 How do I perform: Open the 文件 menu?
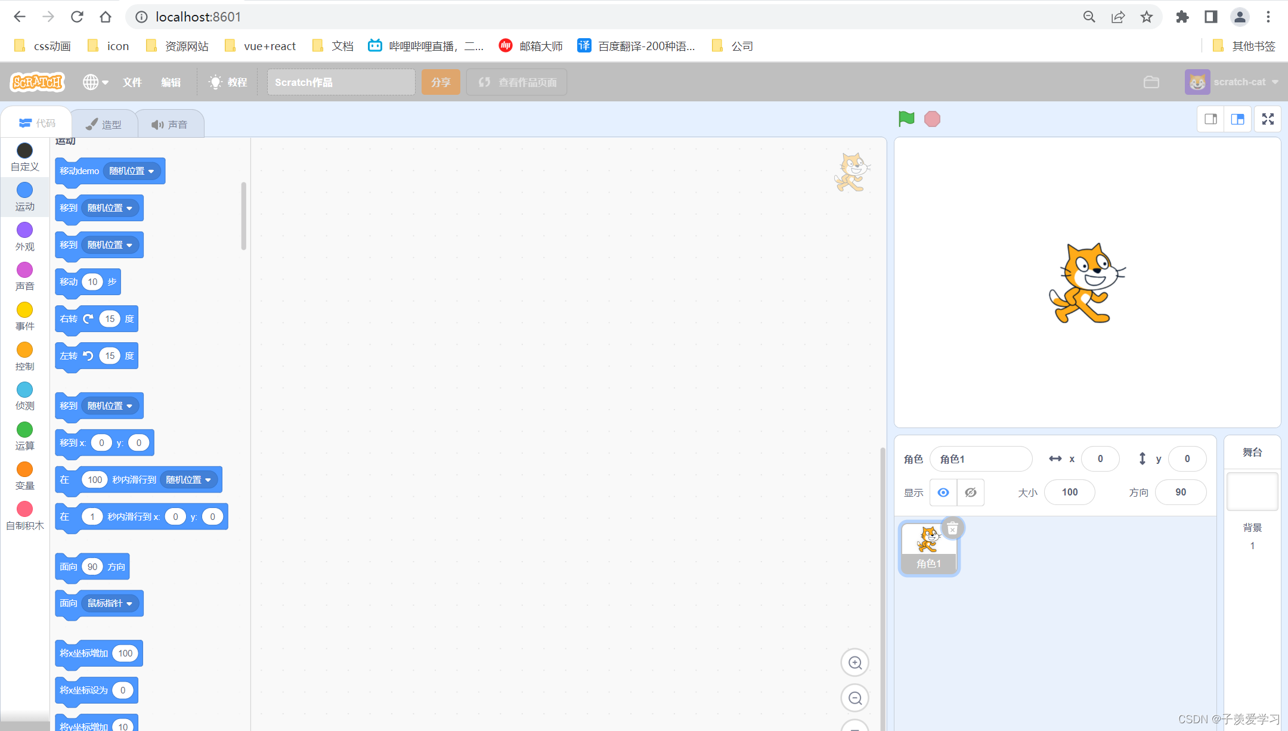coord(132,82)
